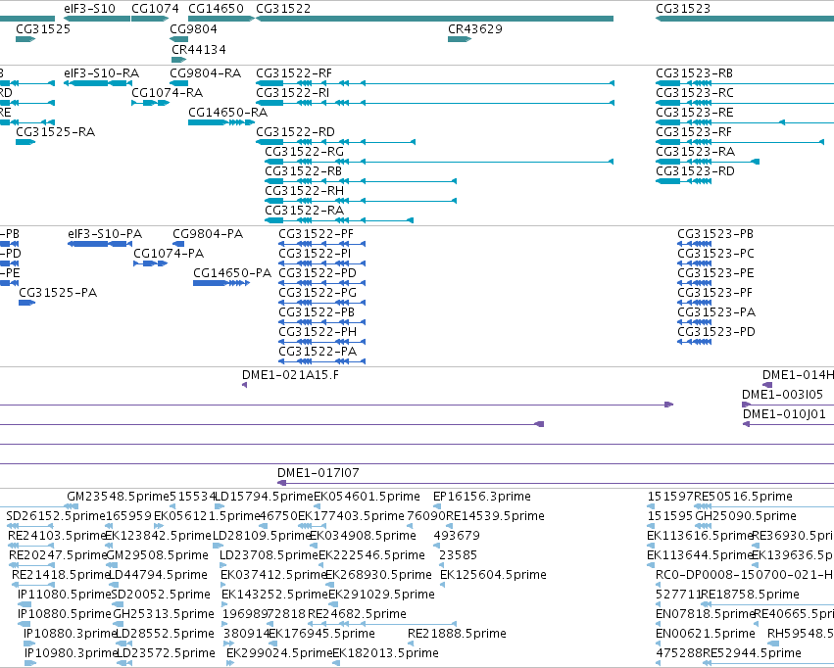This screenshot has height=668, width=834.
Task: Click the small teal glyph below CR44134
Action: (x=178, y=60)
